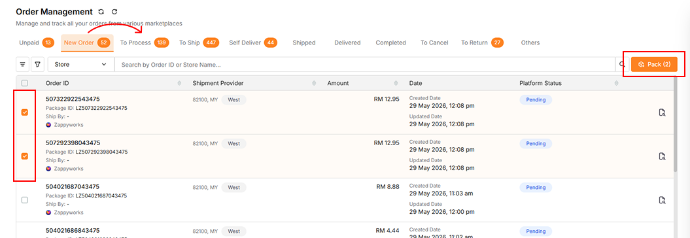690x238 pixels.
Task: Click order ID 504021687043475
Action: tap(73, 186)
